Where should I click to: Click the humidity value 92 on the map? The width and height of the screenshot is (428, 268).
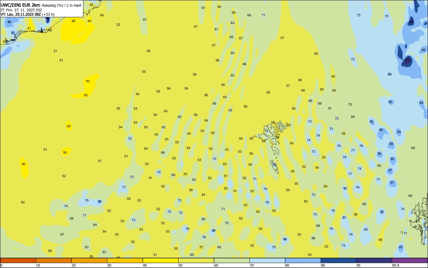coord(9,22)
